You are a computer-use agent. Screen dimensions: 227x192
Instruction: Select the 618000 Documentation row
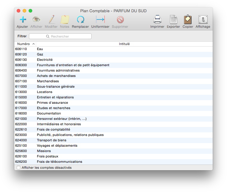pyautogui.click(x=113, y=113)
